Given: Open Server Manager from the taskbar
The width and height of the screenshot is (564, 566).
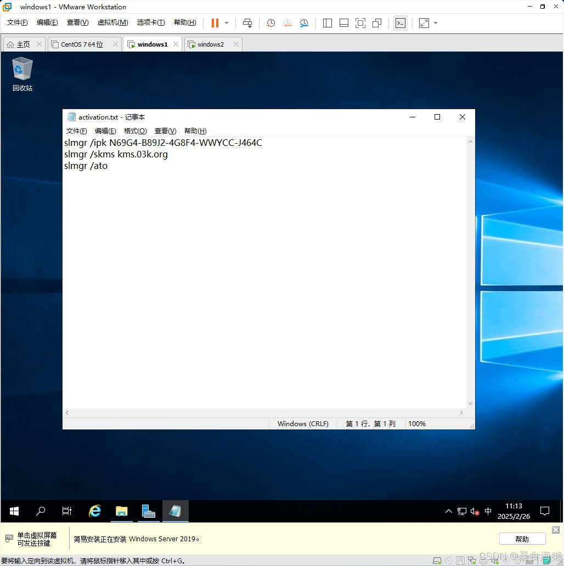Looking at the screenshot, I should pos(148,511).
